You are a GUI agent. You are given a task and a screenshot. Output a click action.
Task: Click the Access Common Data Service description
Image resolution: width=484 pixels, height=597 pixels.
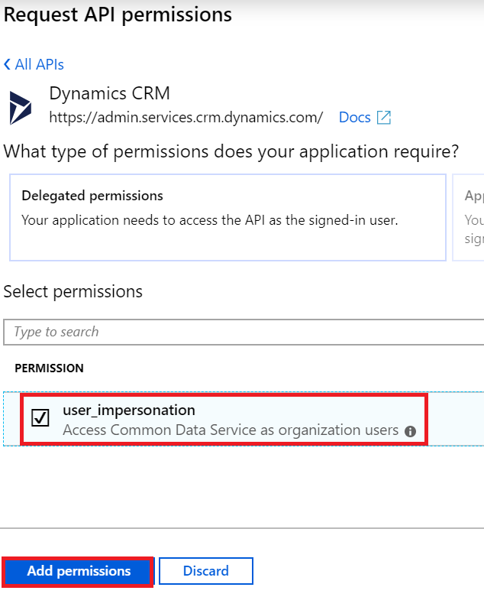(x=231, y=430)
